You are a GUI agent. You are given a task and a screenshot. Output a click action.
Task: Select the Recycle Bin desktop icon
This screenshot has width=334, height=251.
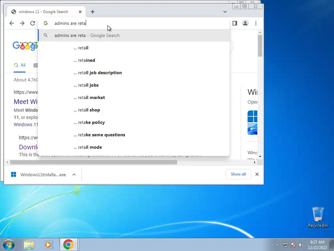(x=318, y=217)
